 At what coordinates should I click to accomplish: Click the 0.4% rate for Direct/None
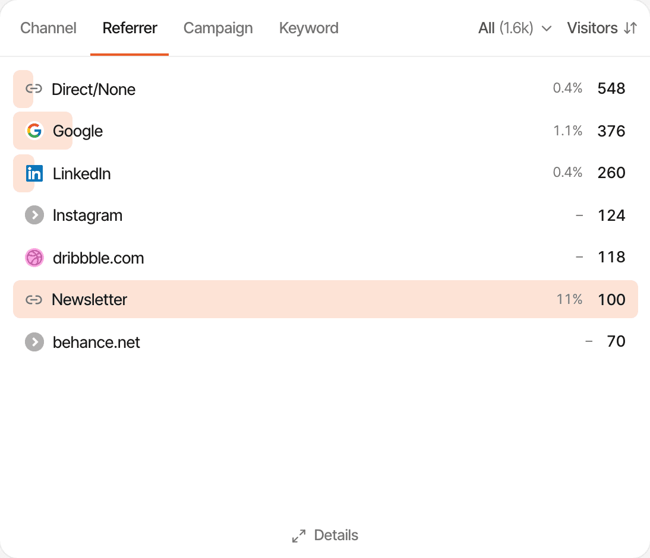pyautogui.click(x=567, y=88)
